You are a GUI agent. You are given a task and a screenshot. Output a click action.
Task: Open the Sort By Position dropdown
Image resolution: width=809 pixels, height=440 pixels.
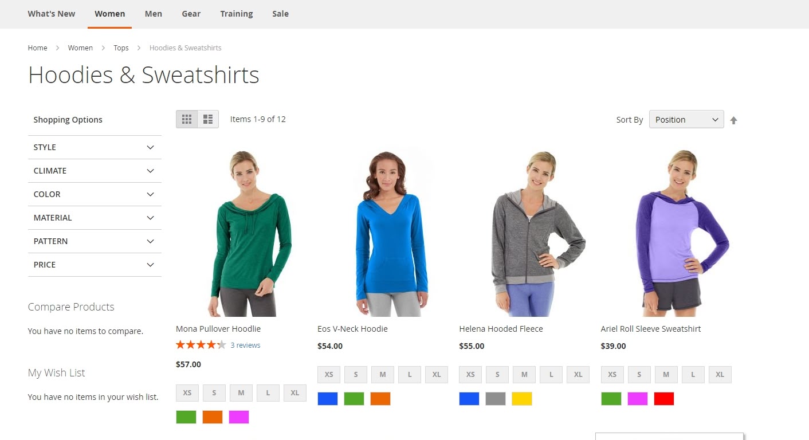[686, 119]
